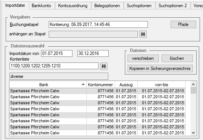Click the table vertical scrollbar thumb
This screenshot has height=140, width=203.
[x=194, y=90]
